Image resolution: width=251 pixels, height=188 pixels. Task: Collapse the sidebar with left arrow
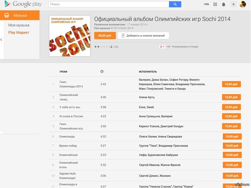pos(1,40)
